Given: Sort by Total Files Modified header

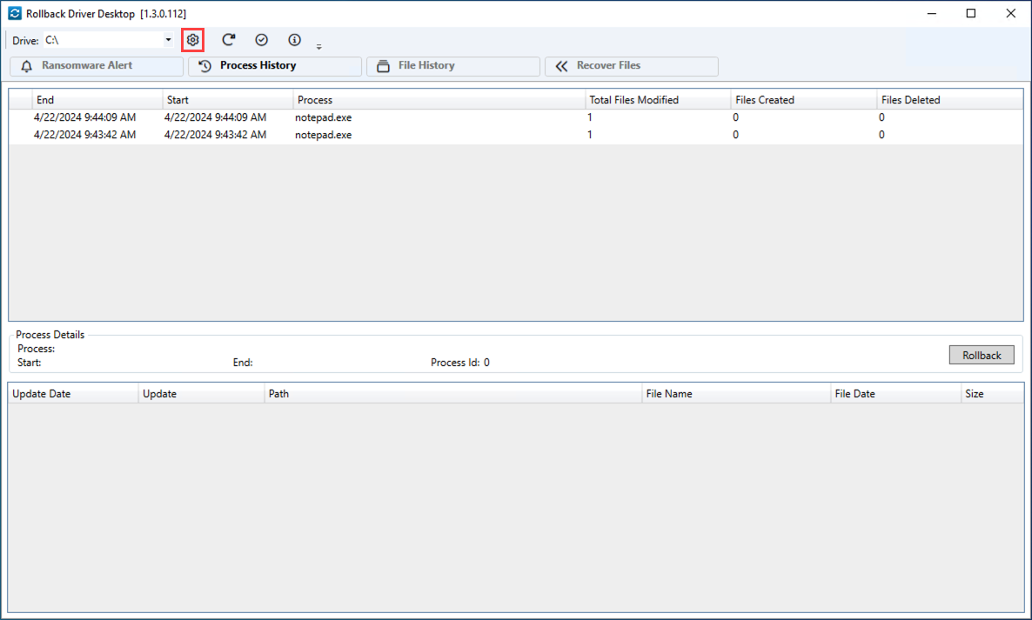Looking at the screenshot, I should pos(658,100).
